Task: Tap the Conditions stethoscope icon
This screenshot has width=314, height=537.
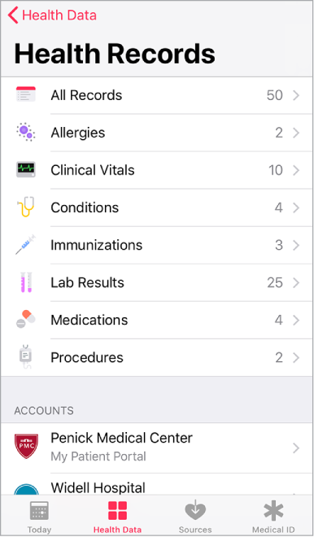Action: tap(26, 207)
